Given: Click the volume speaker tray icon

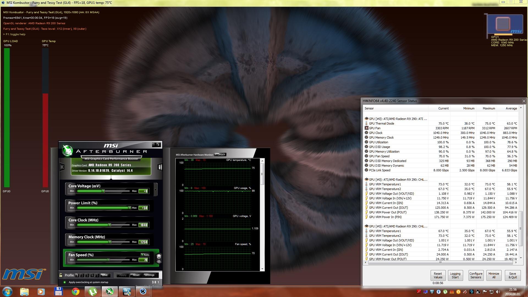Looking at the screenshot, I should pyautogui.click(x=498, y=292).
